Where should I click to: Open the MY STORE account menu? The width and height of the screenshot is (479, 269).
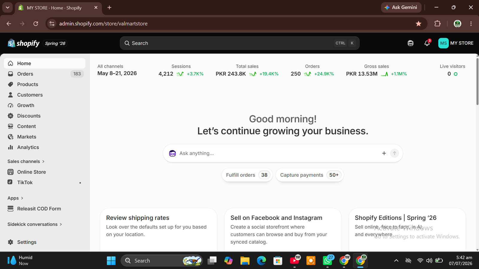point(456,43)
